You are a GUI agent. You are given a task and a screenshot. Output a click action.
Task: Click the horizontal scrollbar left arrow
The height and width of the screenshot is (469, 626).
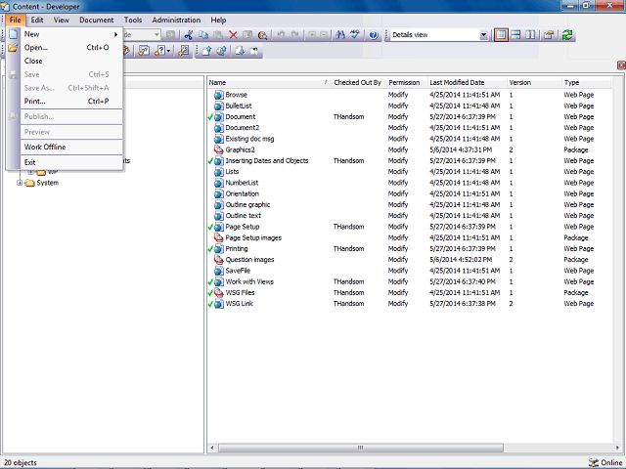[x=212, y=448]
